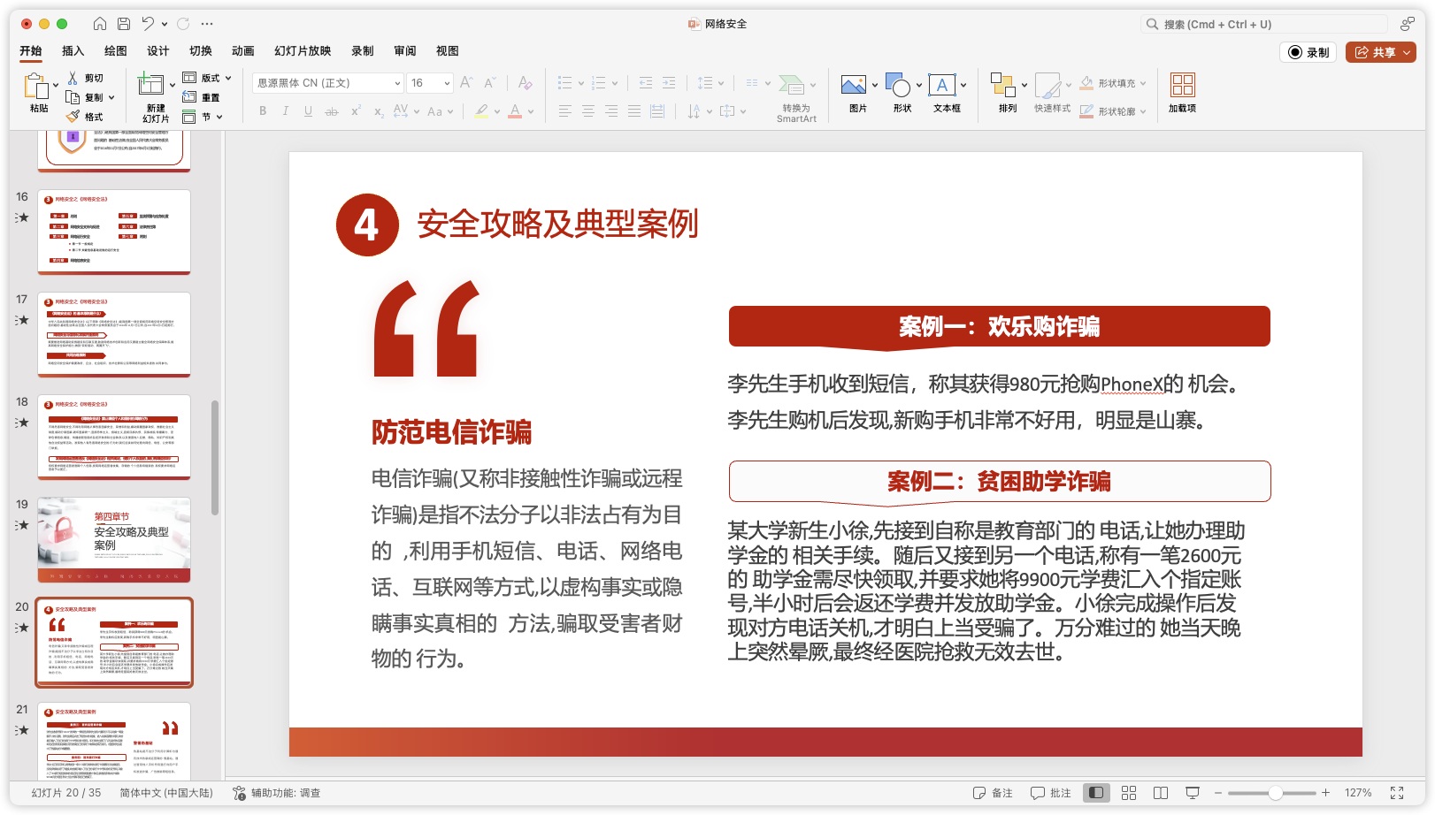Toggle the Notes (备注) pane
The image size is (1435, 815).
point(992,793)
